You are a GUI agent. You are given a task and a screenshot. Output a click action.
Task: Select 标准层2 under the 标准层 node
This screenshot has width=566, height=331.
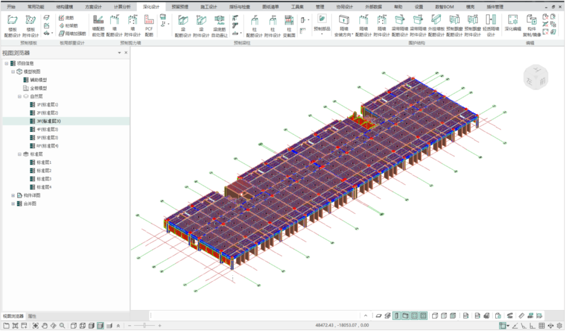pyautogui.click(x=44, y=170)
